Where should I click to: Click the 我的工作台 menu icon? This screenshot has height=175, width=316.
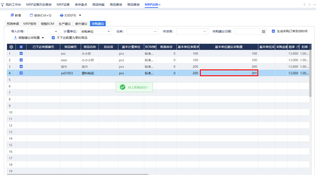2,5
